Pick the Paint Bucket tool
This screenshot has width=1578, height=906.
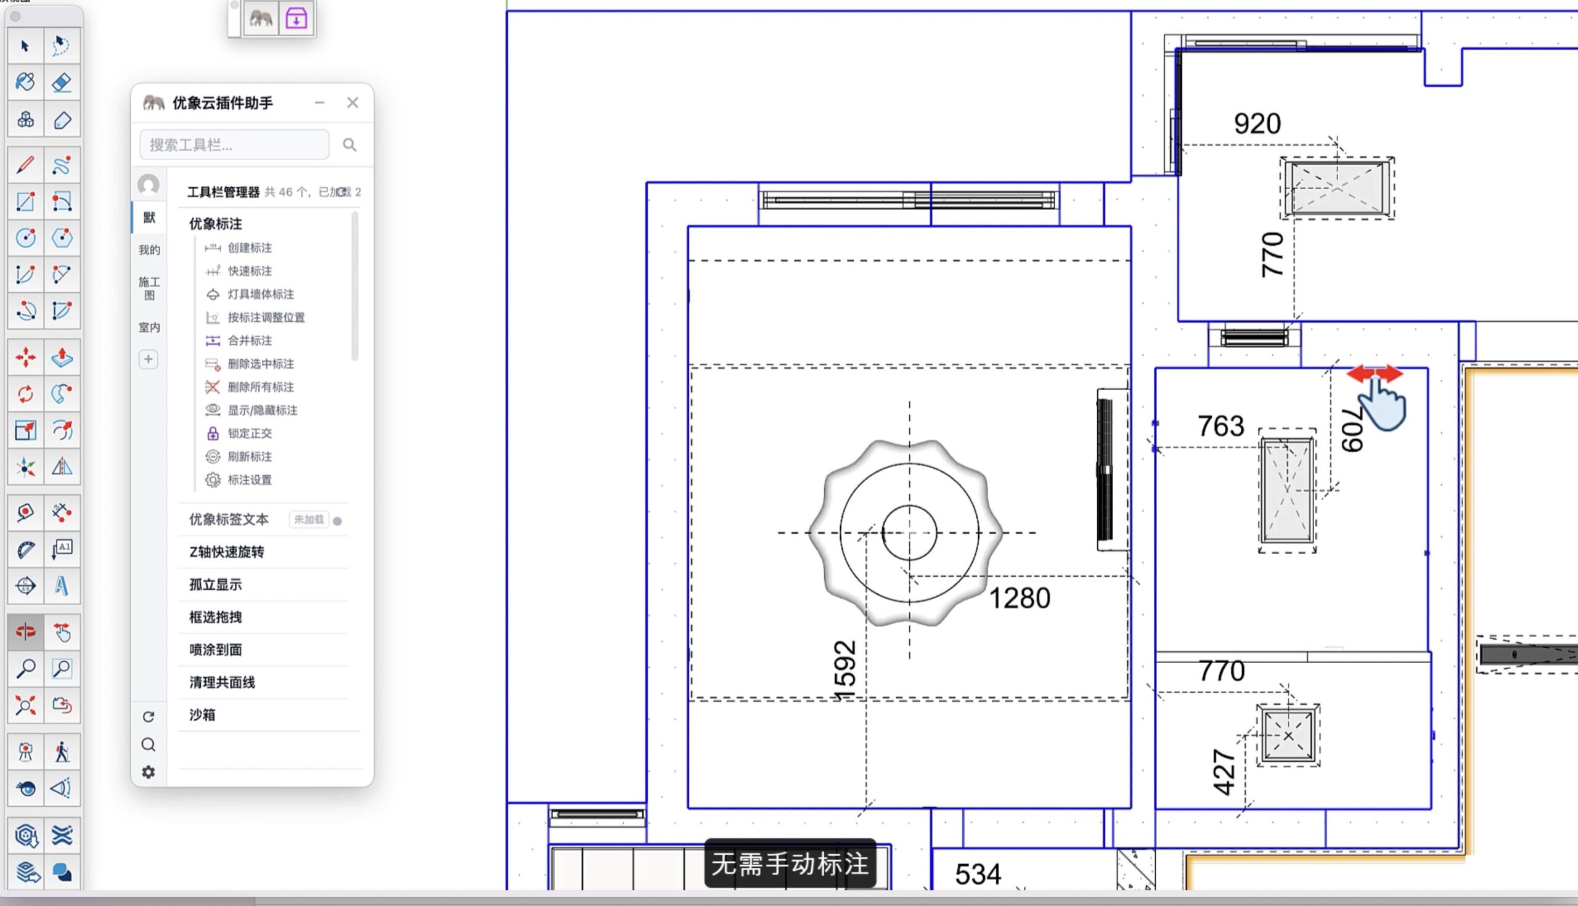point(25,82)
